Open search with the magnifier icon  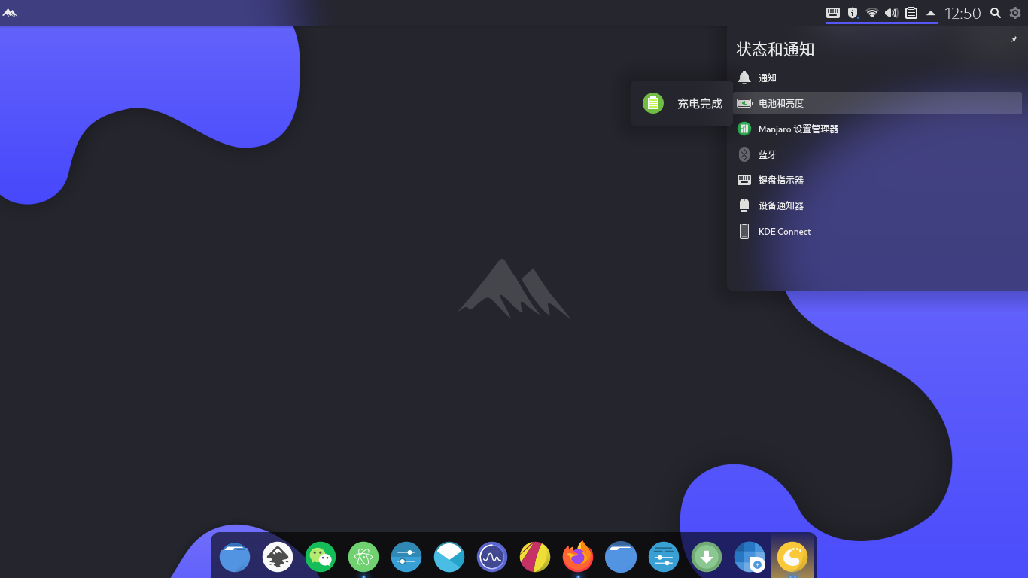pyautogui.click(x=995, y=13)
